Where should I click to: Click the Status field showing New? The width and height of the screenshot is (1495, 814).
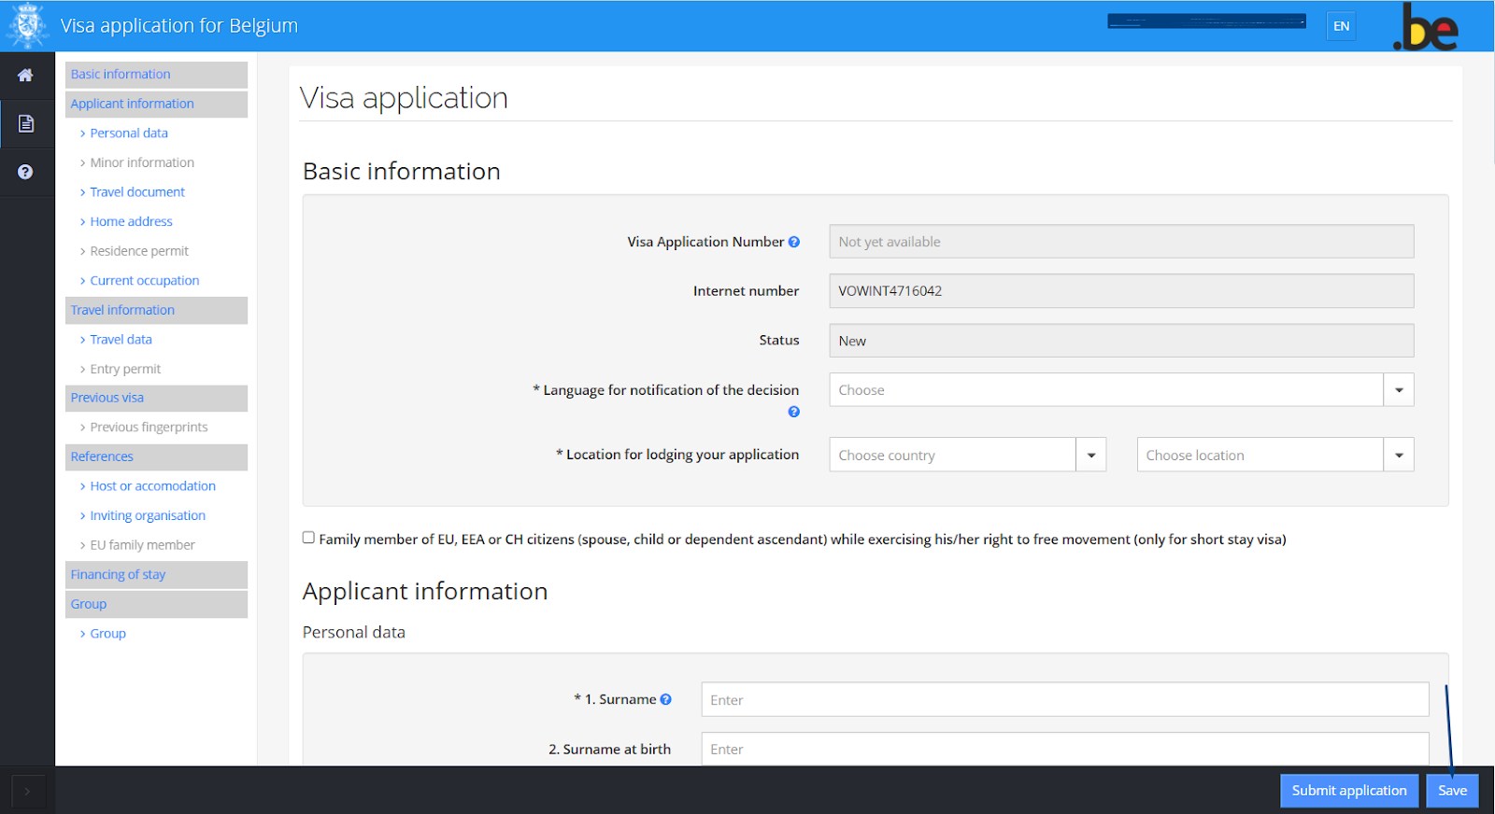[1121, 341]
